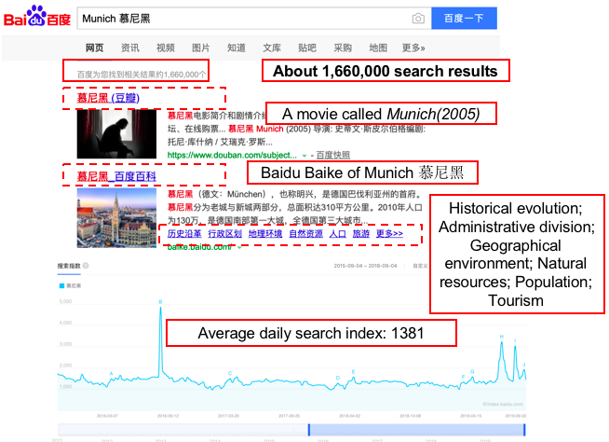Click marker D on search index chart

pos(338,378)
